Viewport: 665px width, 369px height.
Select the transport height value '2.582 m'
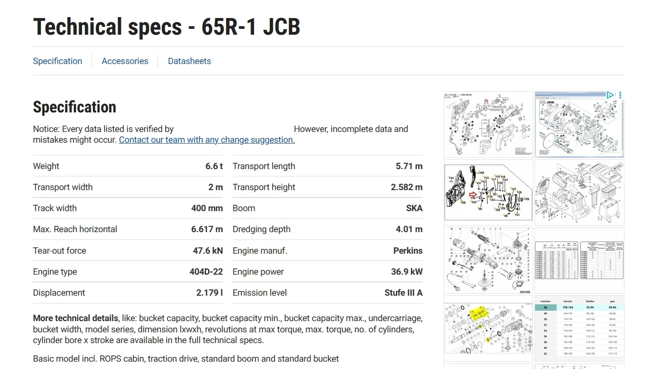click(407, 187)
